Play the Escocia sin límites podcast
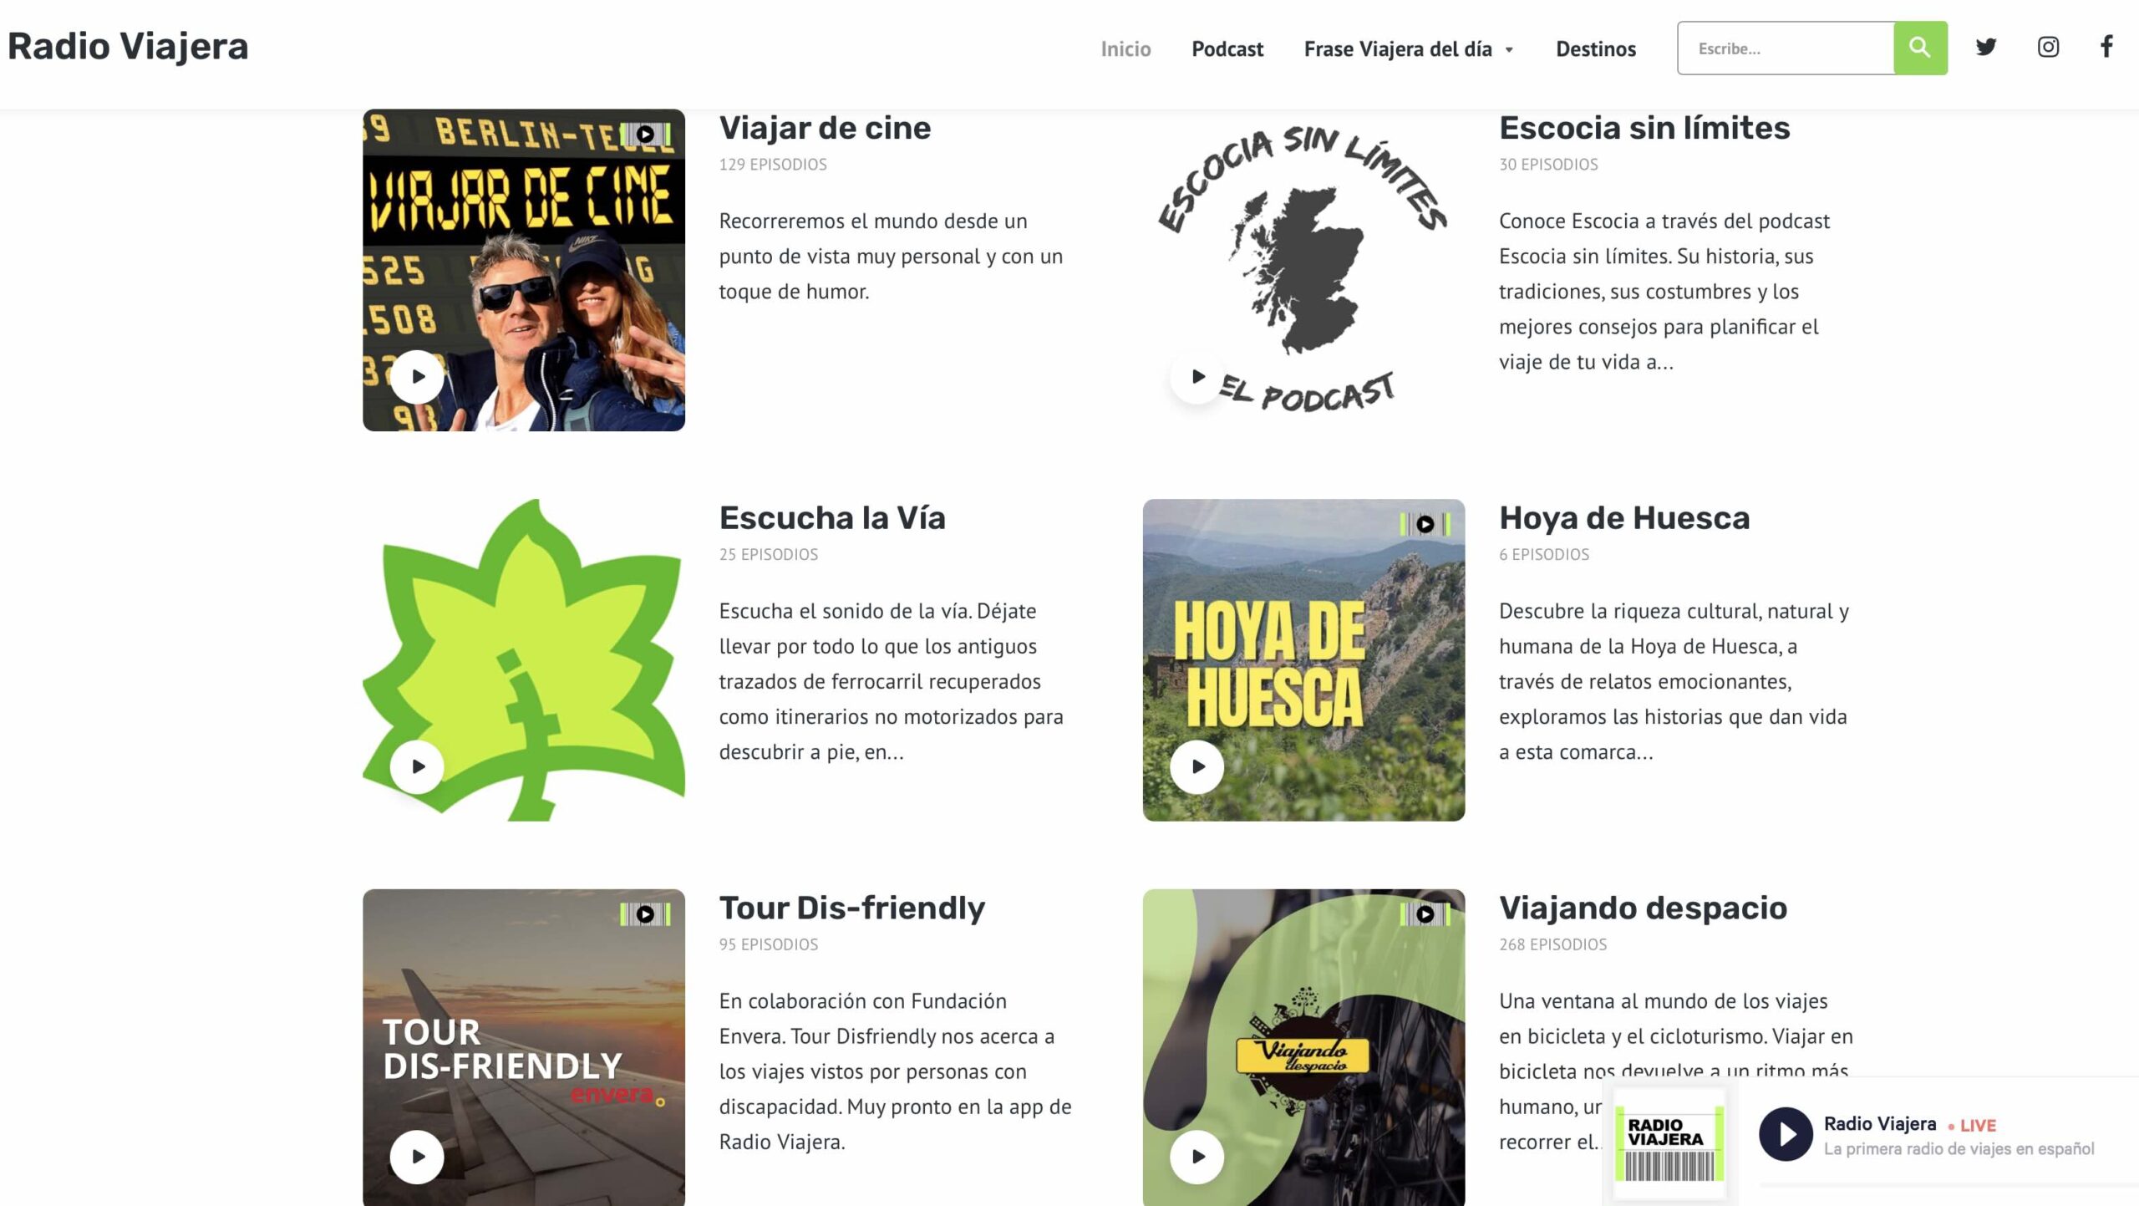 (1197, 377)
